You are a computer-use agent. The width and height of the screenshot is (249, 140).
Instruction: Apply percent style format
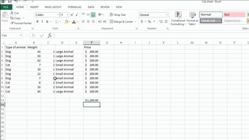click(149, 21)
